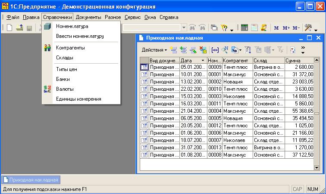
Task: Click the list scrollbar up arrow
Action: point(317,60)
